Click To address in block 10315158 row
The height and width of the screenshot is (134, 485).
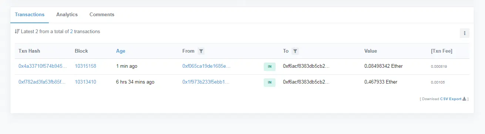(x=306, y=66)
